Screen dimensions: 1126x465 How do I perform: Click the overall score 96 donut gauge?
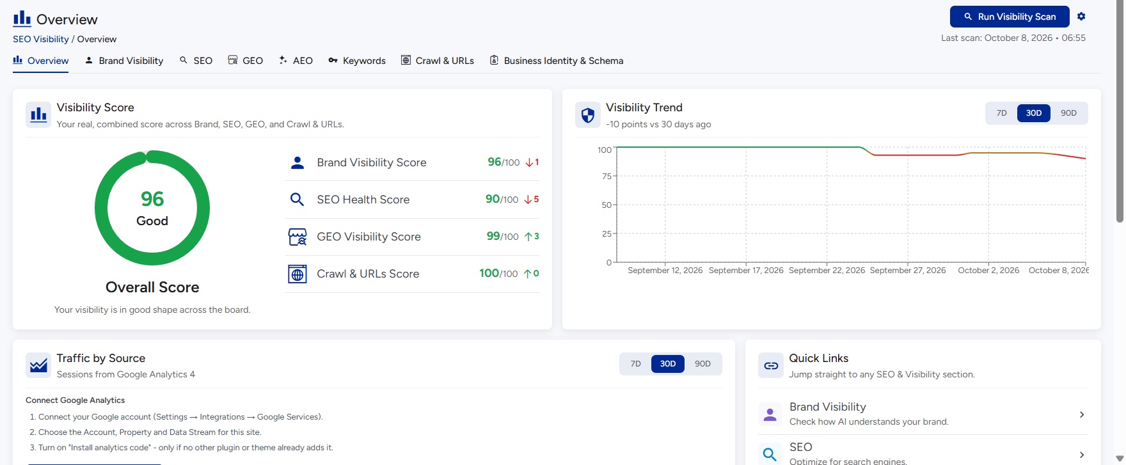[x=152, y=208]
